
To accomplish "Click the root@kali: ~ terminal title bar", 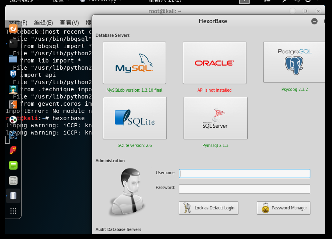I will [x=165, y=11].
